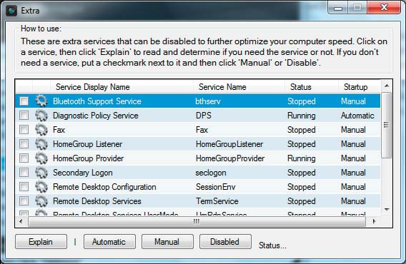
Task: Click the 'seclogon' service name cell
Action: click(x=211, y=173)
